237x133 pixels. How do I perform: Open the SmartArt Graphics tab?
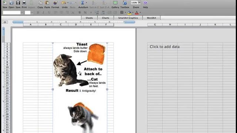(128, 18)
